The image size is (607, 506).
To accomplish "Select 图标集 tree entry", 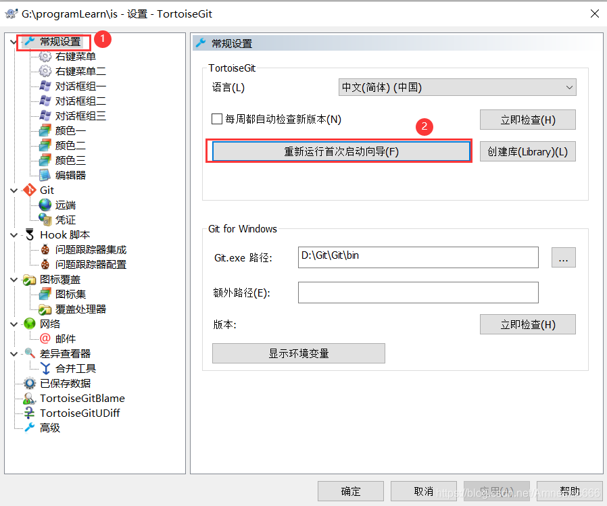I will tap(70, 294).
